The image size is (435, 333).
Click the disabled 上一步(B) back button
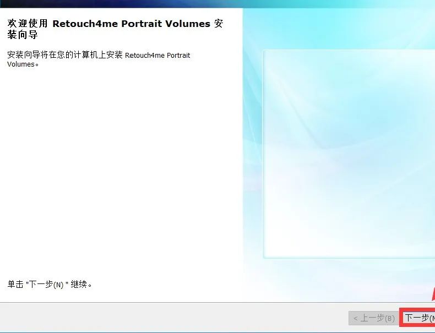[373, 318]
